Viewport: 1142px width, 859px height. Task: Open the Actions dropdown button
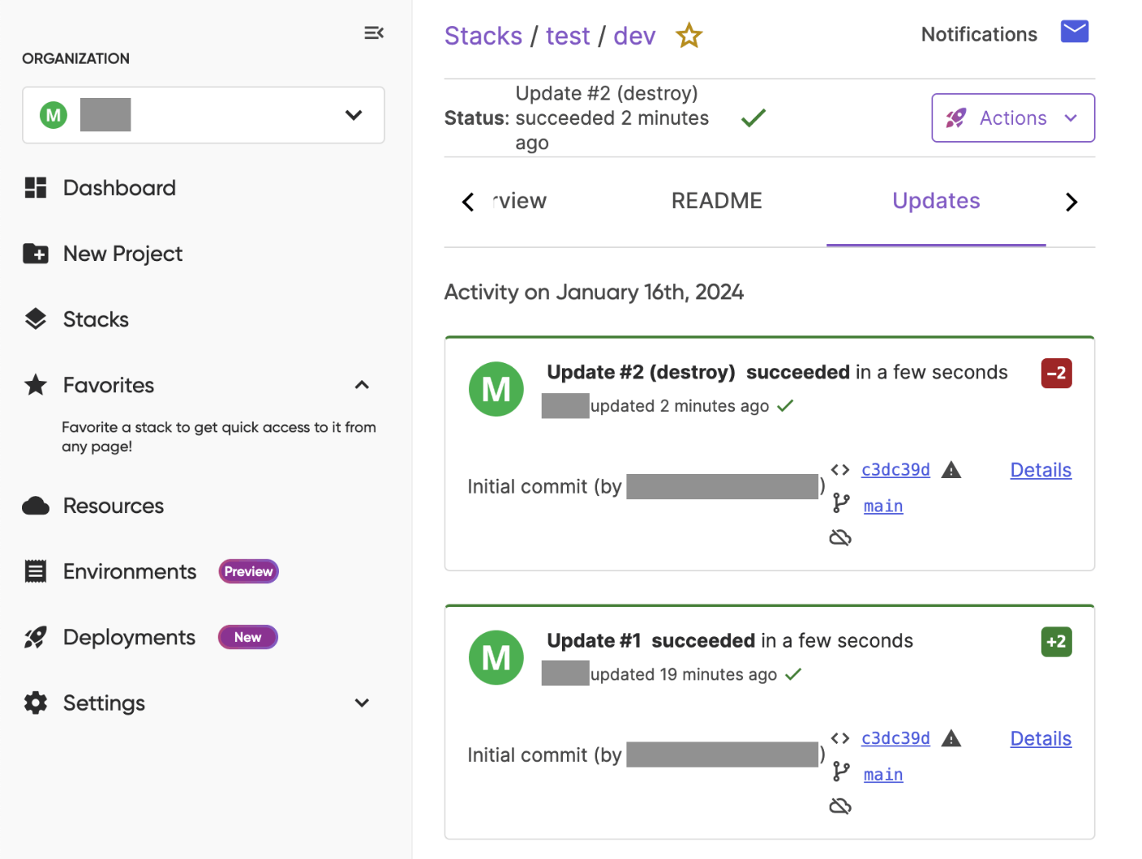click(x=1012, y=118)
